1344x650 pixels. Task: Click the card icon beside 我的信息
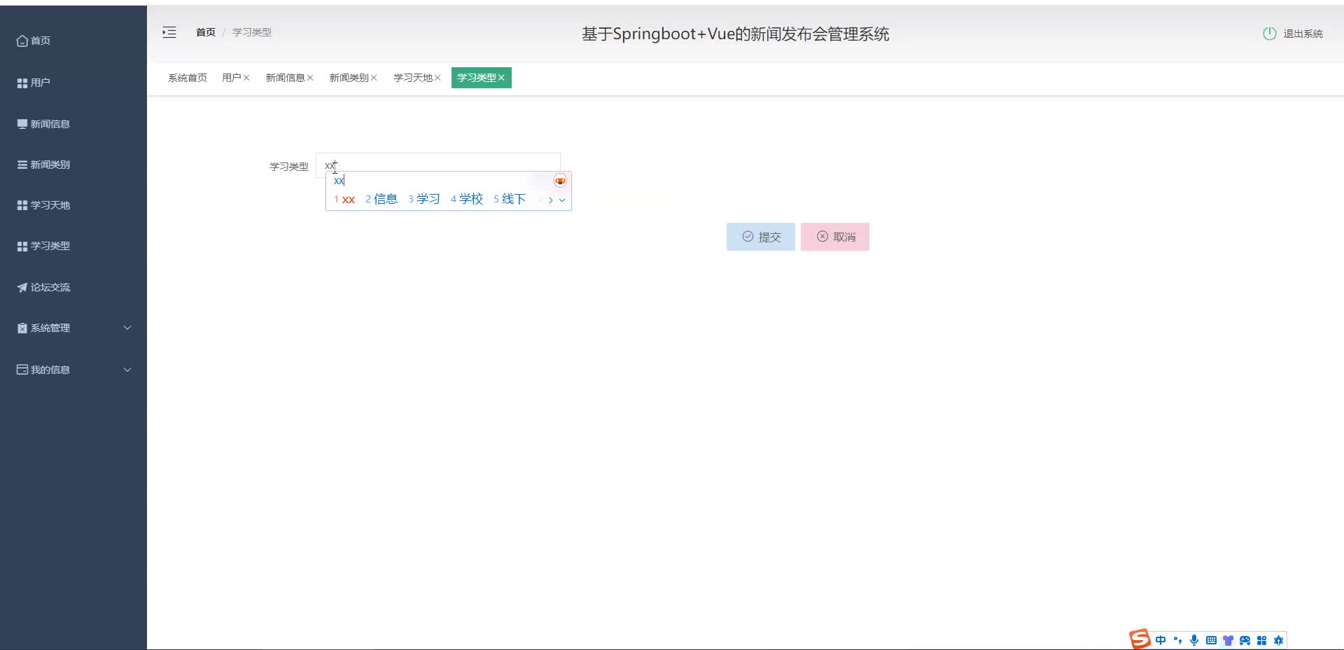point(22,369)
